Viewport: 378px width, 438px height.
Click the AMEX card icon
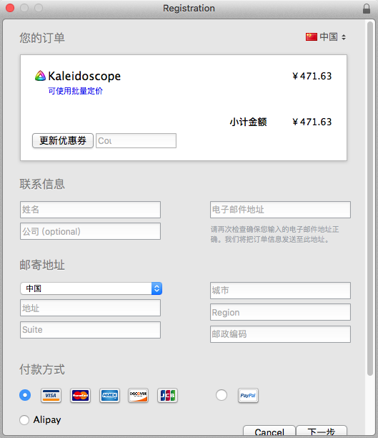tap(109, 395)
